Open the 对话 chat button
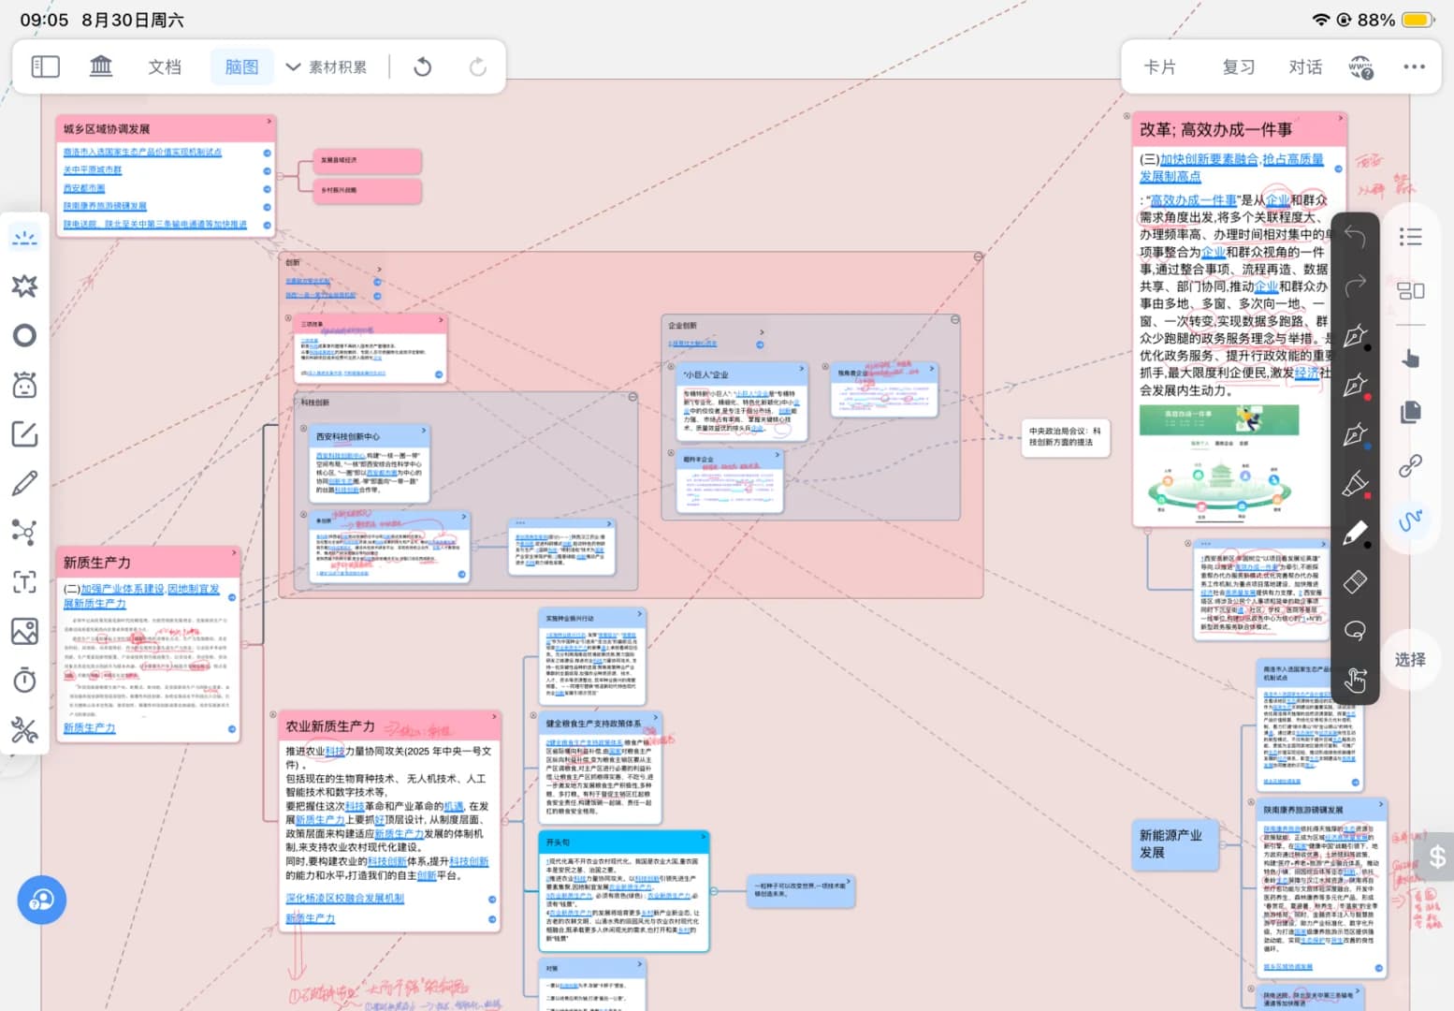Screen dimensions: 1454x1011 coord(1305,66)
